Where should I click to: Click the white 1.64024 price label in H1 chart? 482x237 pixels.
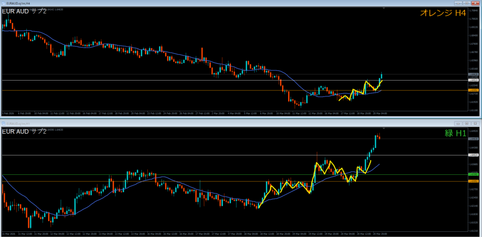click(474, 155)
